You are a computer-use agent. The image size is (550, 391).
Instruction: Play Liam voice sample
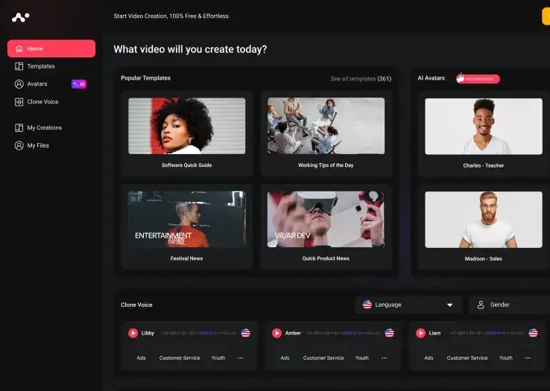pyautogui.click(x=420, y=333)
